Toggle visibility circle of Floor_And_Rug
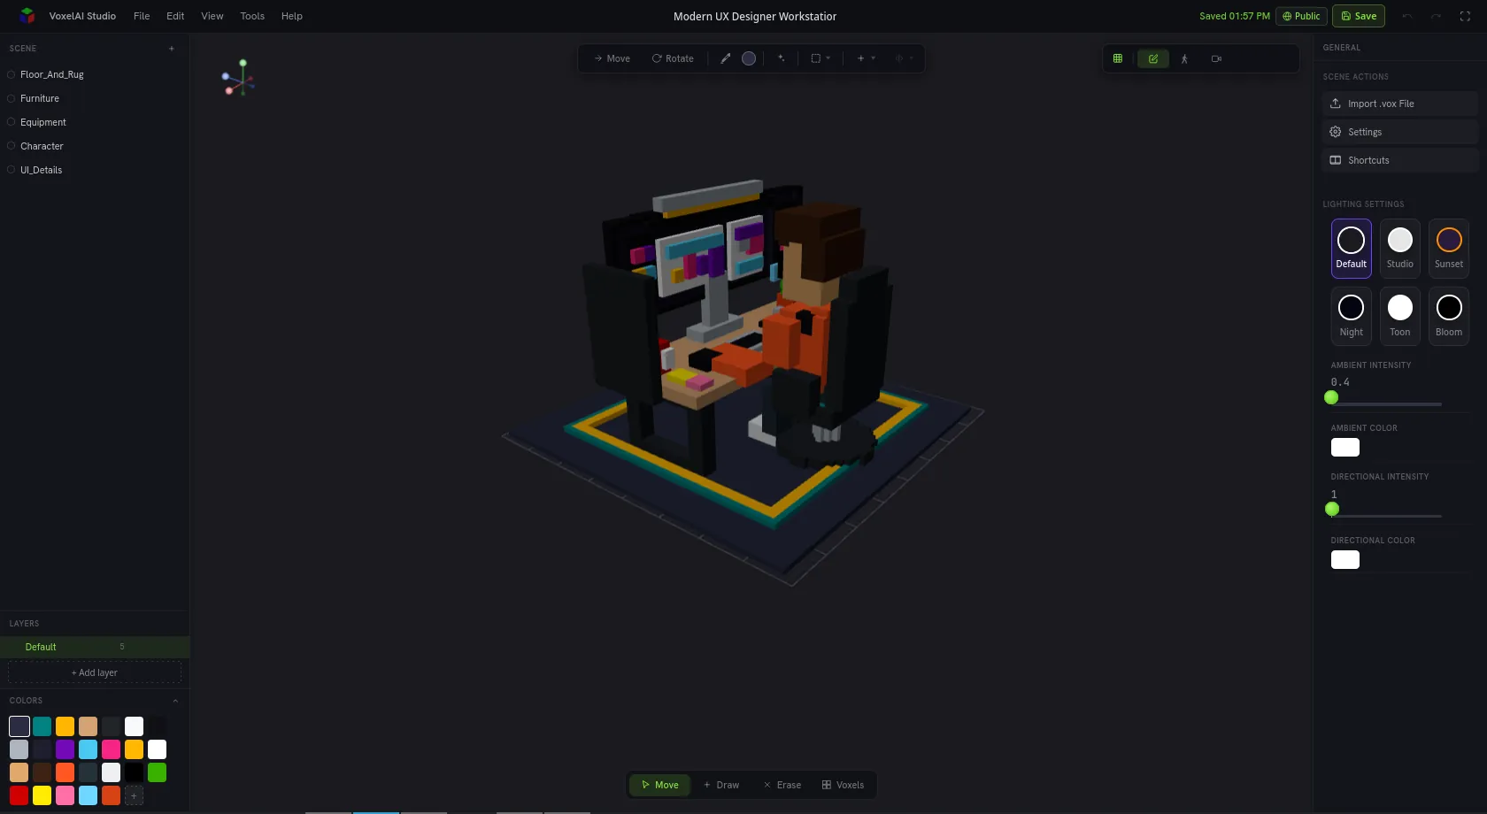 coord(12,74)
